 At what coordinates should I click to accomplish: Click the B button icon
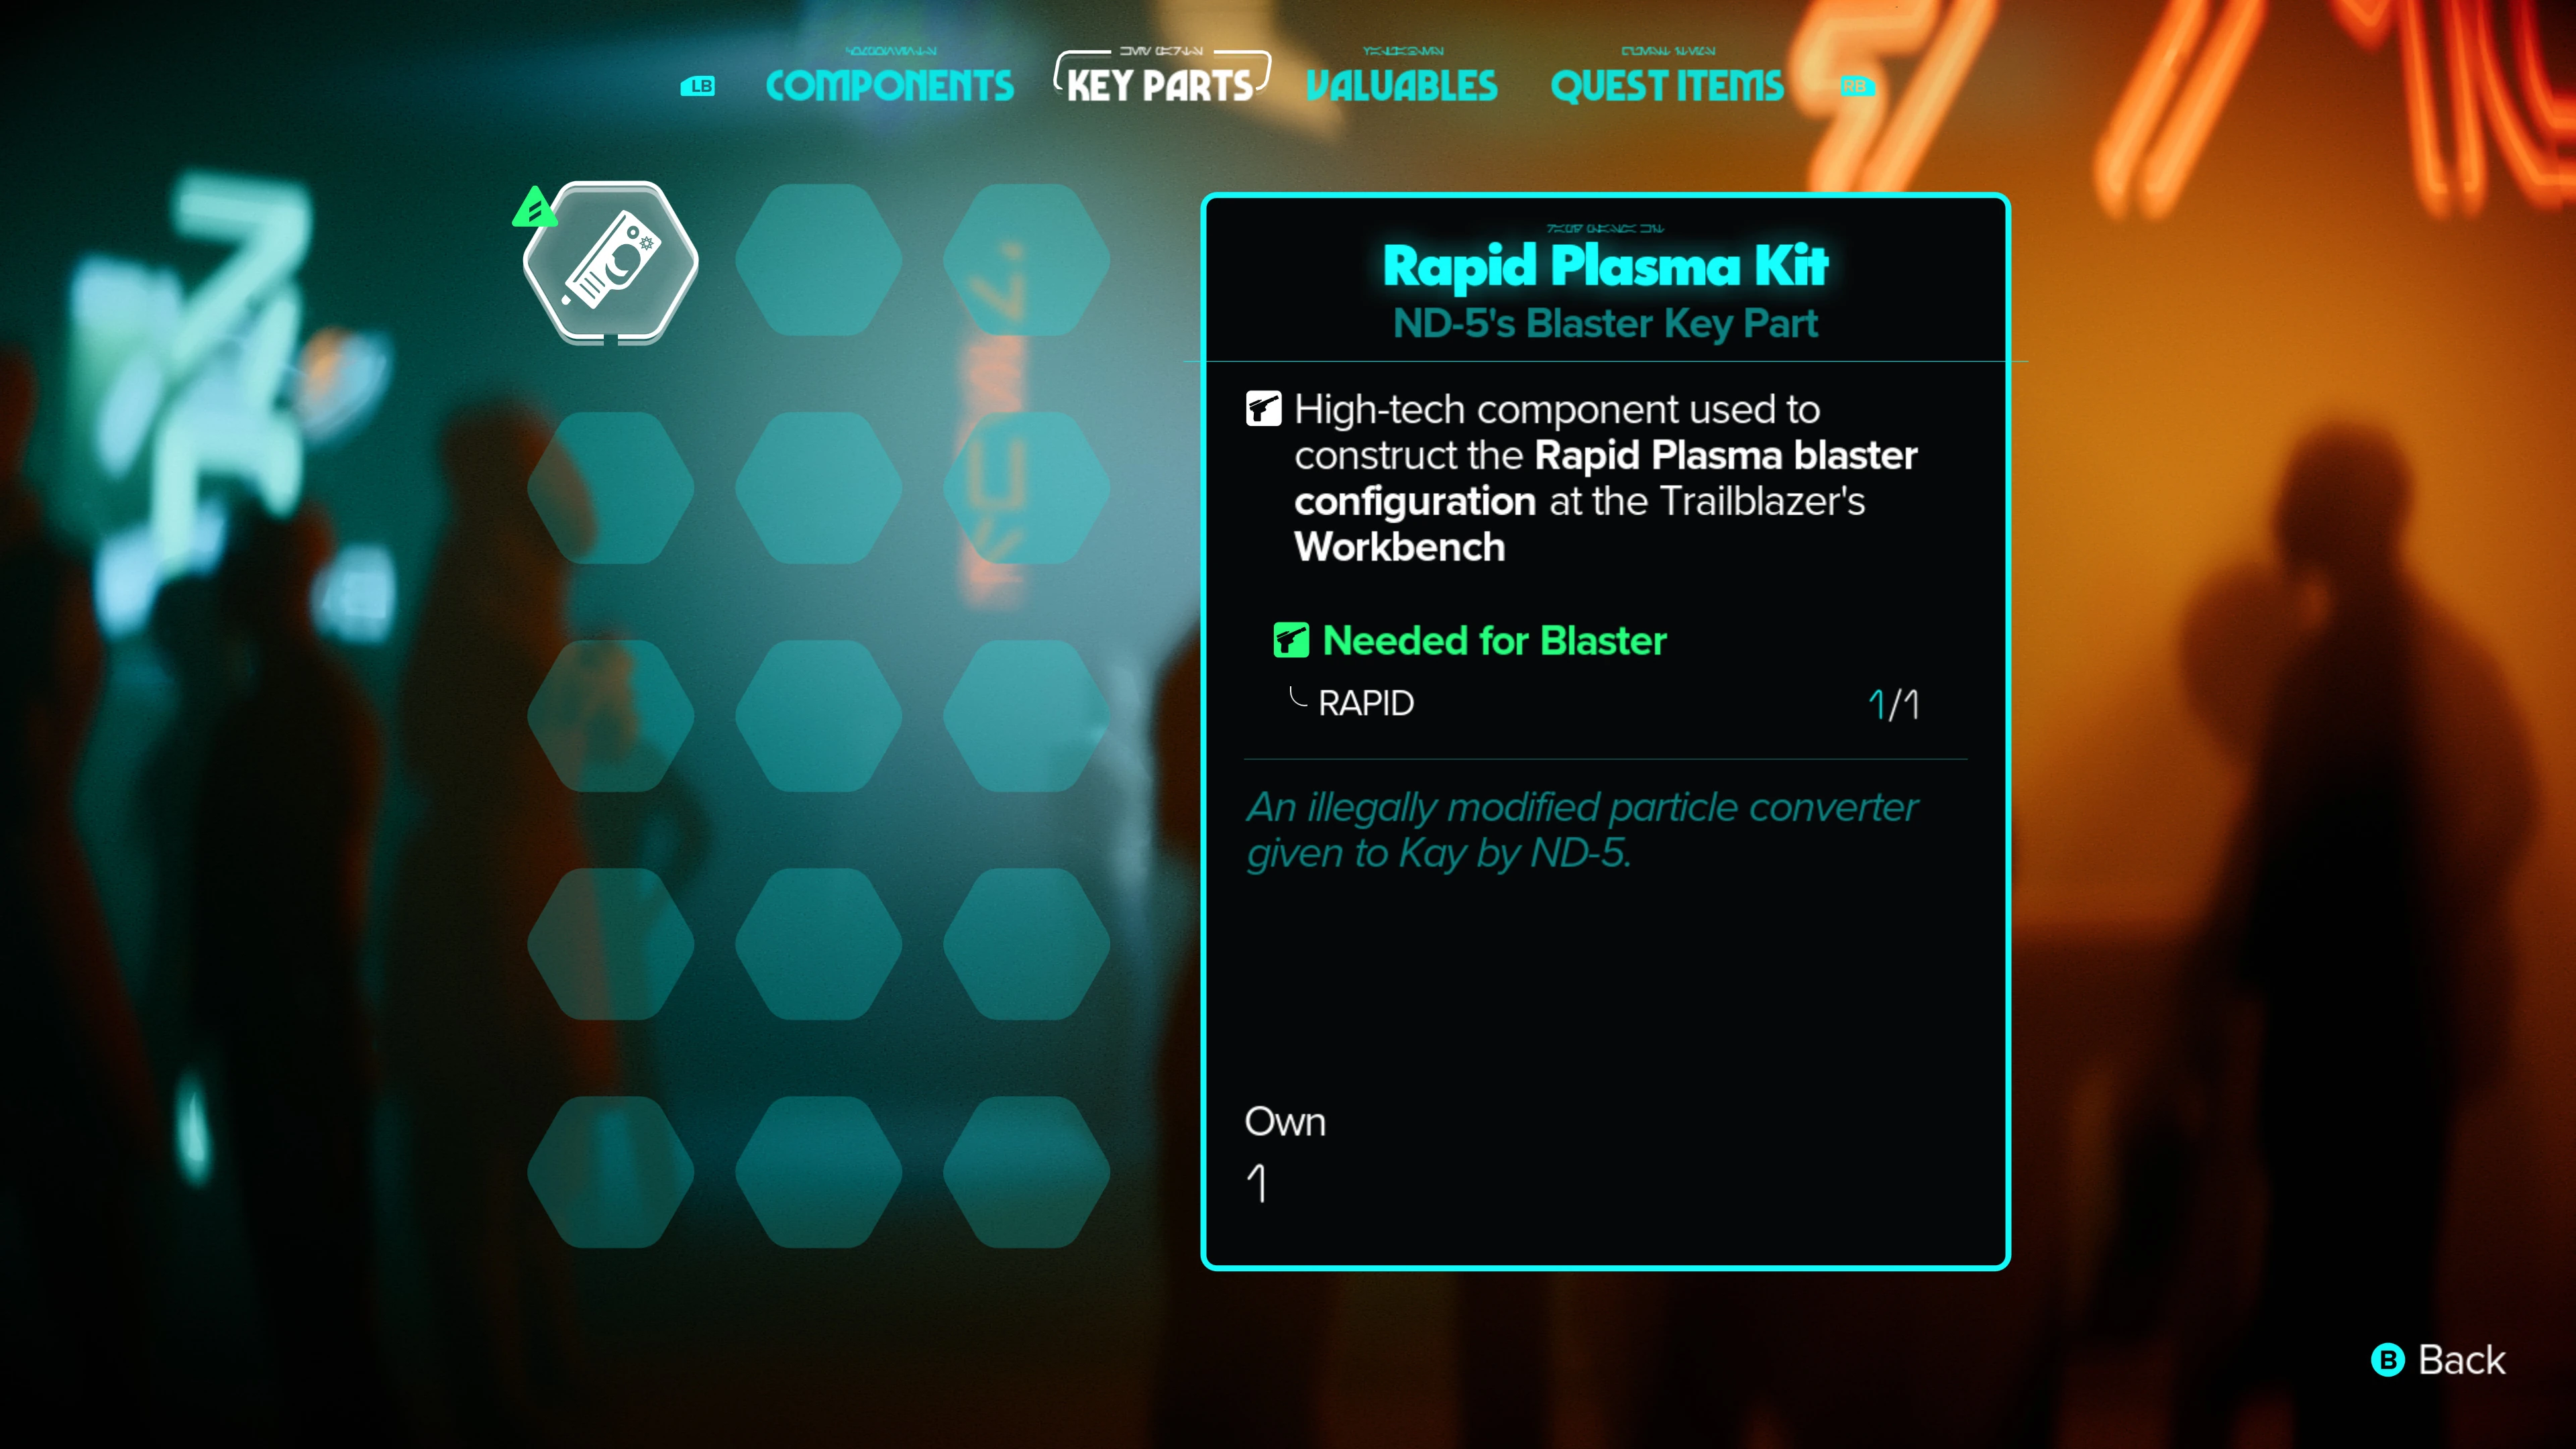(x=2388, y=1360)
